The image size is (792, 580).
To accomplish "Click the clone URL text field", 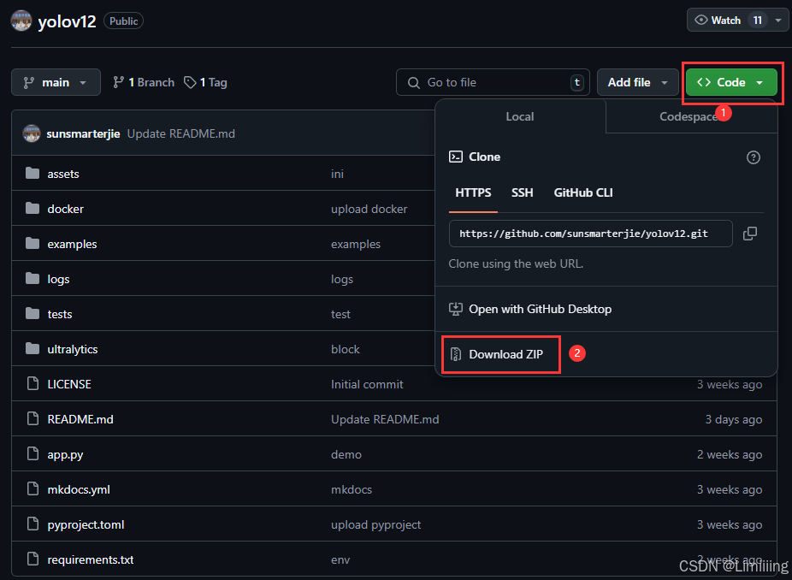I will click(590, 234).
